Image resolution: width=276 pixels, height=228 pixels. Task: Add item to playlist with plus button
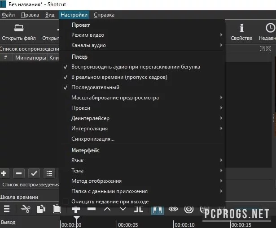pos(4,173)
